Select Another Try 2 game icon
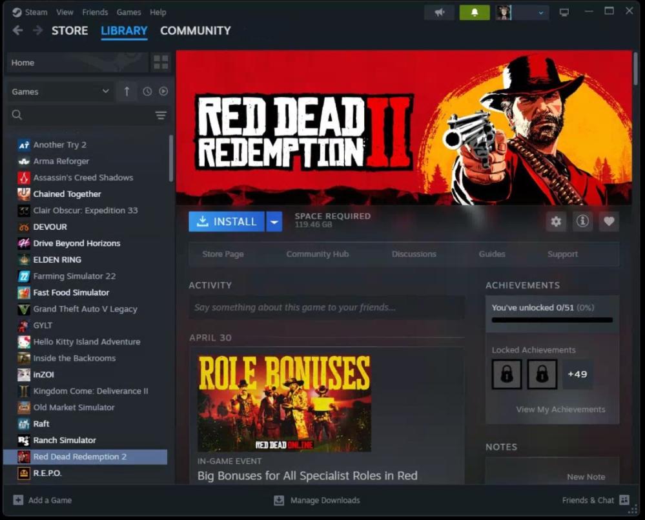 click(24, 145)
